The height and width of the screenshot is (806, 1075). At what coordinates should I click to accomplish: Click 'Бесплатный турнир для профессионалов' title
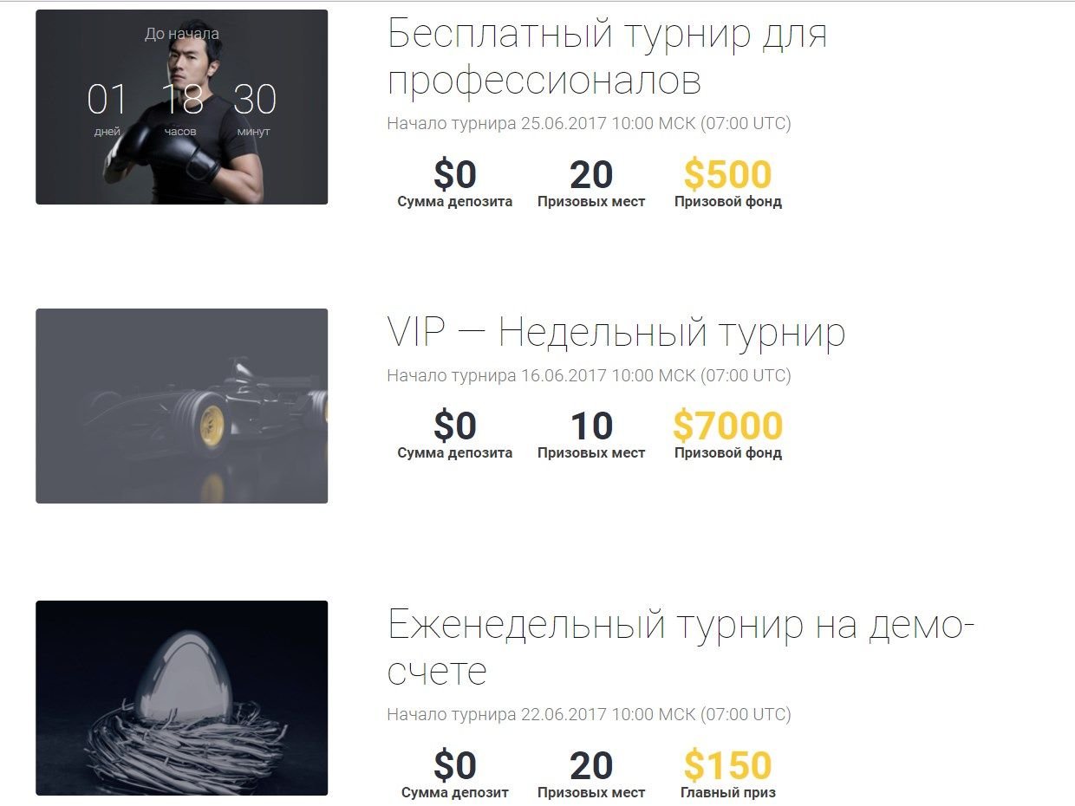click(607, 57)
